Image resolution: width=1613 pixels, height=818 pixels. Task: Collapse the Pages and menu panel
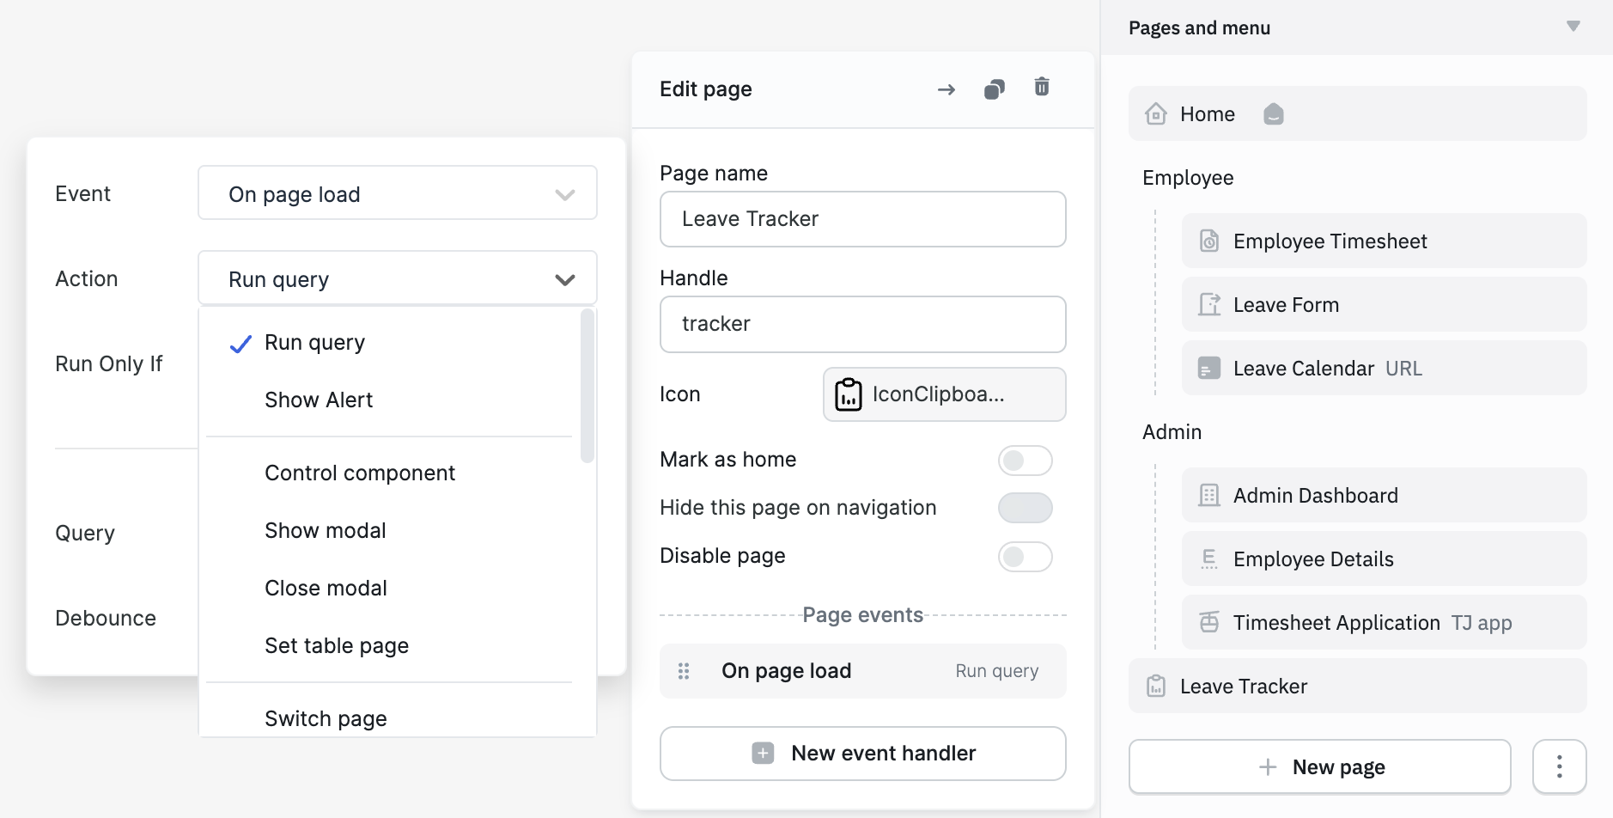click(1573, 26)
